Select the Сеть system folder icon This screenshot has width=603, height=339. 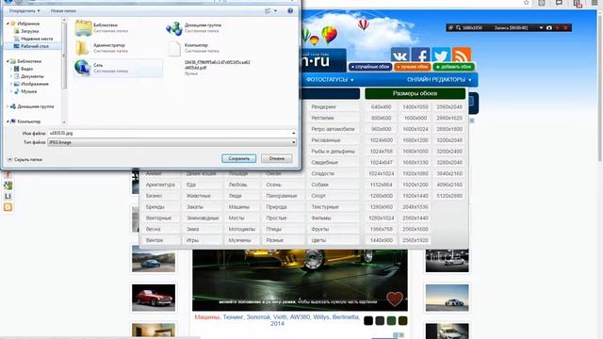pyautogui.click(x=82, y=68)
